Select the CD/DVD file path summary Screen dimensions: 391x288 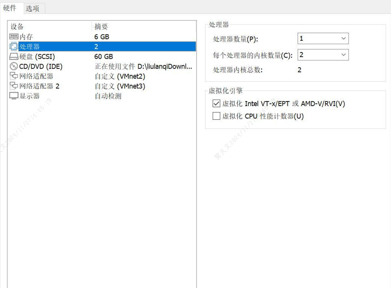point(143,66)
